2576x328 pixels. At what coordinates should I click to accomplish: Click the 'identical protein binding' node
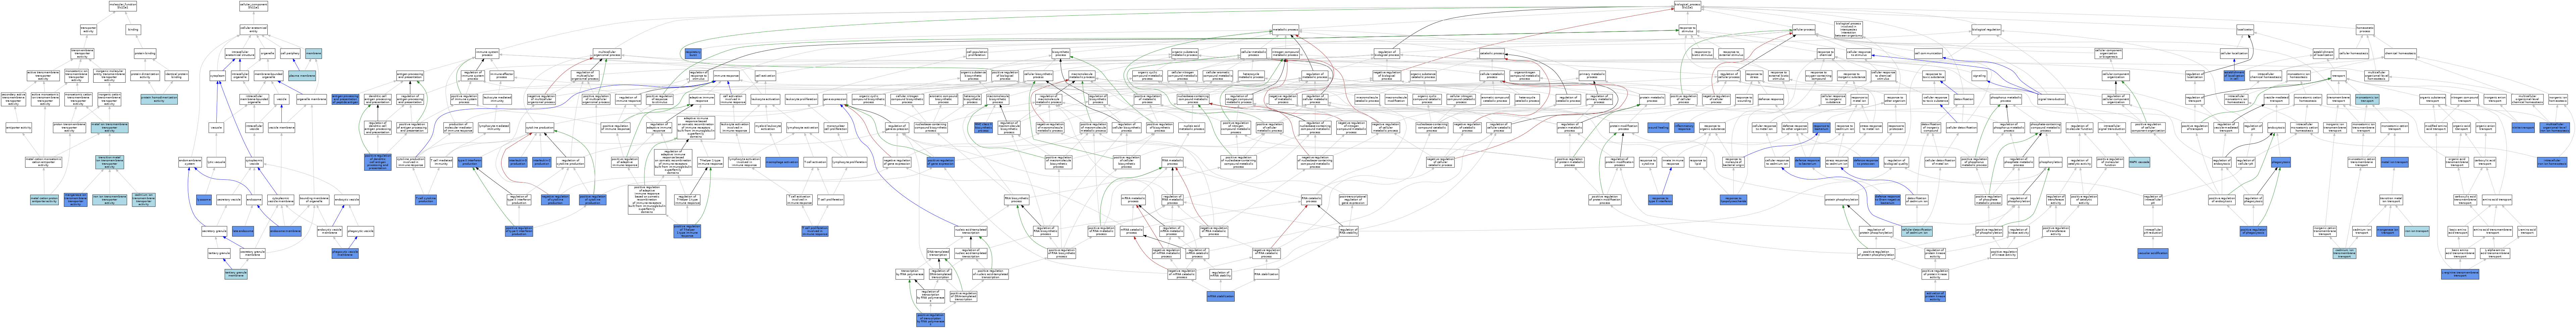tap(177, 76)
